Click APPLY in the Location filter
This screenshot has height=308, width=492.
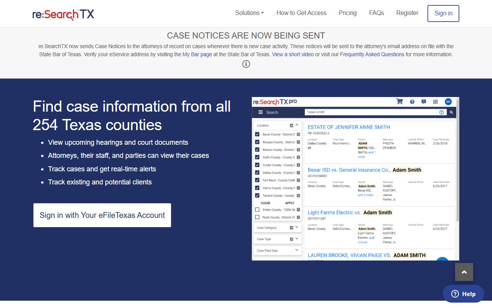pyautogui.click(x=289, y=203)
